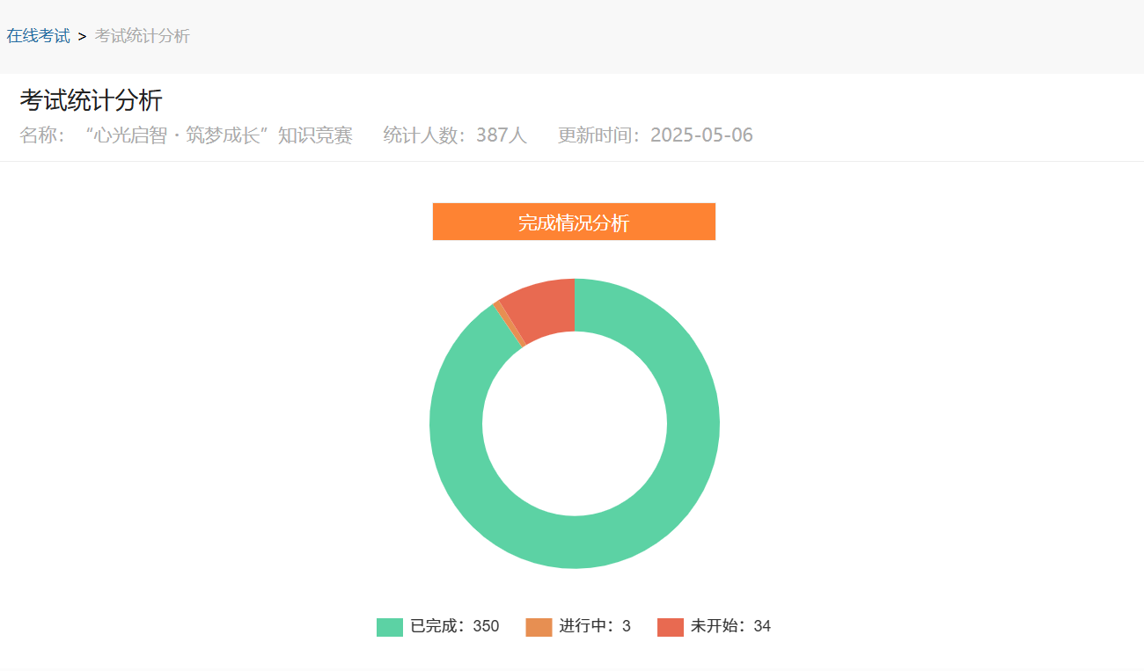Image resolution: width=1144 pixels, height=671 pixels.
Task: Click the large 考试统计分析 page heading
Action: coord(91,100)
